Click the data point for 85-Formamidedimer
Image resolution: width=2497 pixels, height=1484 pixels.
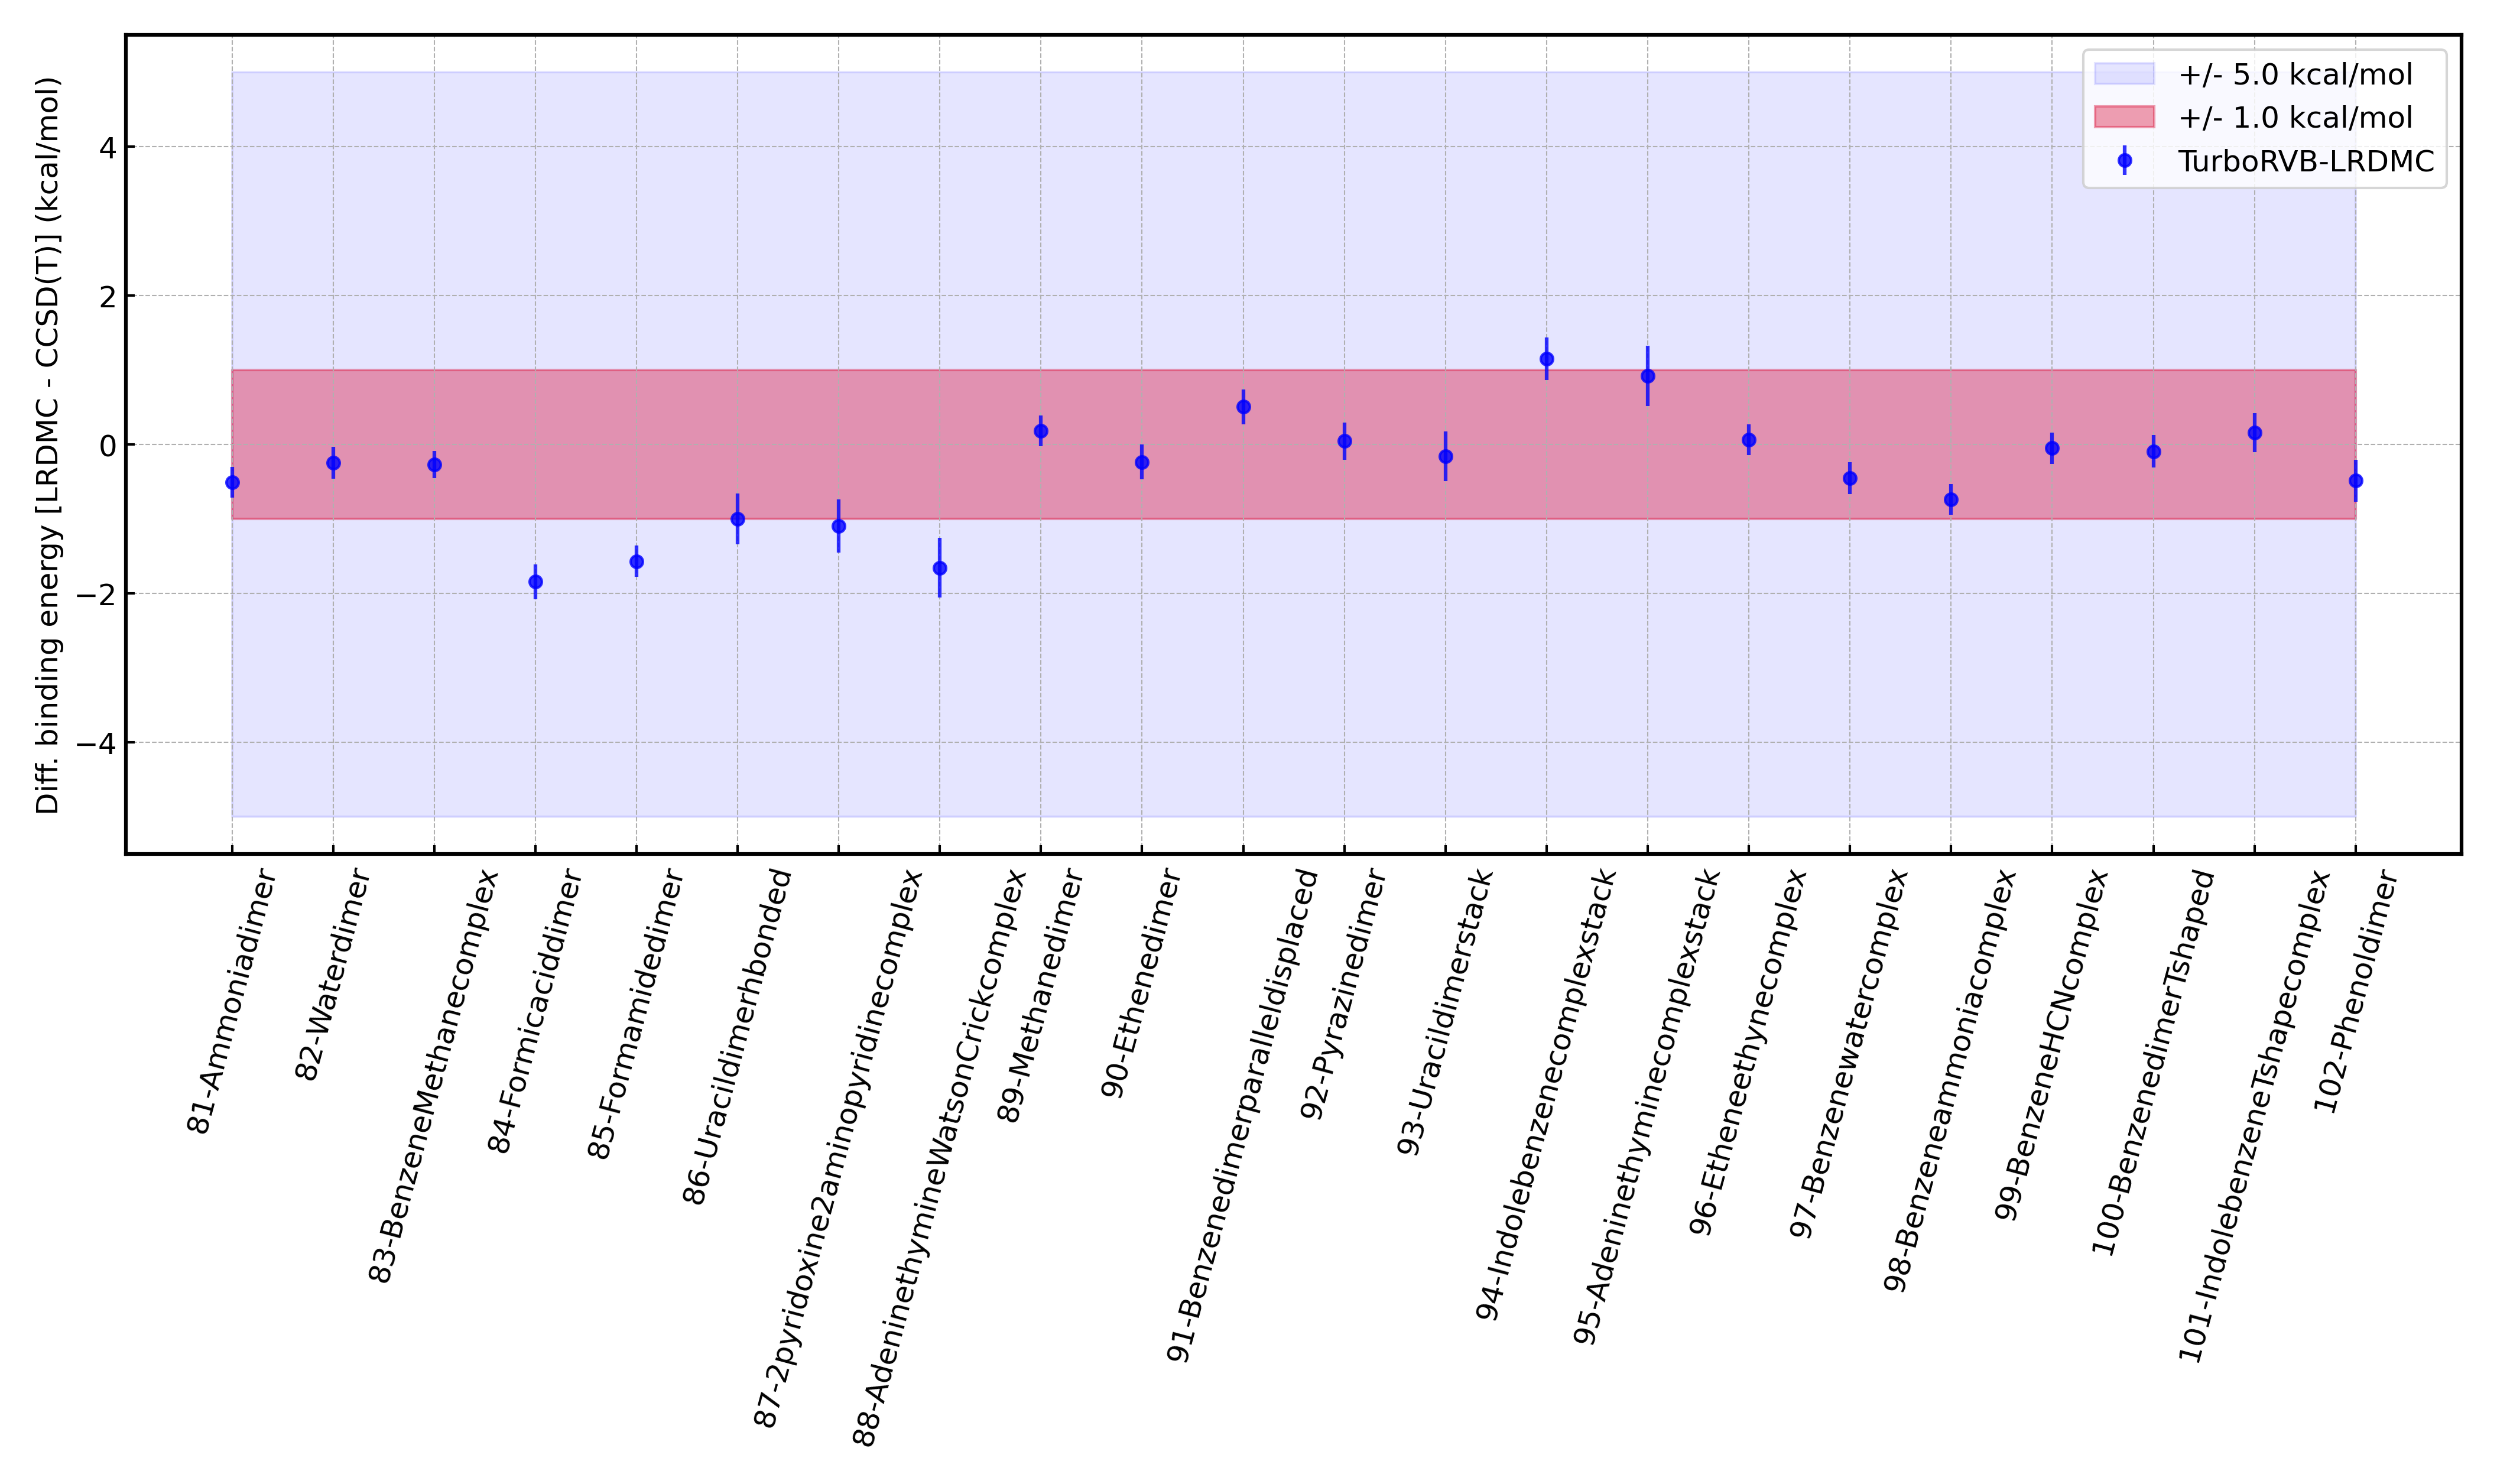(x=636, y=562)
